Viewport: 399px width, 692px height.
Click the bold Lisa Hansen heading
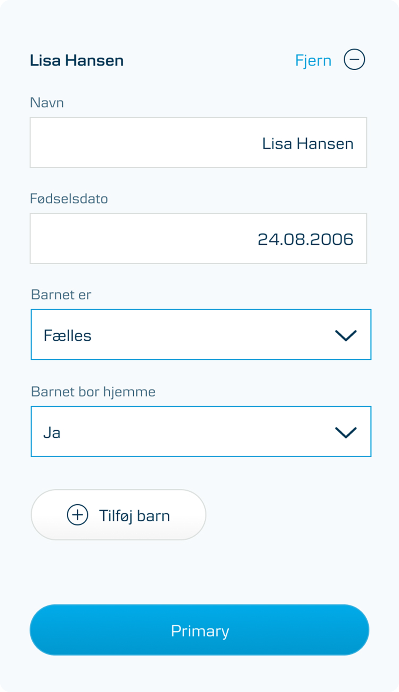click(77, 61)
